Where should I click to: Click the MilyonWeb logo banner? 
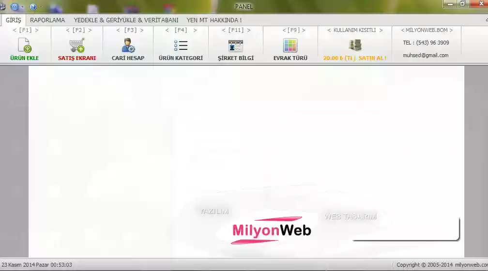click(x=271, y=230)
